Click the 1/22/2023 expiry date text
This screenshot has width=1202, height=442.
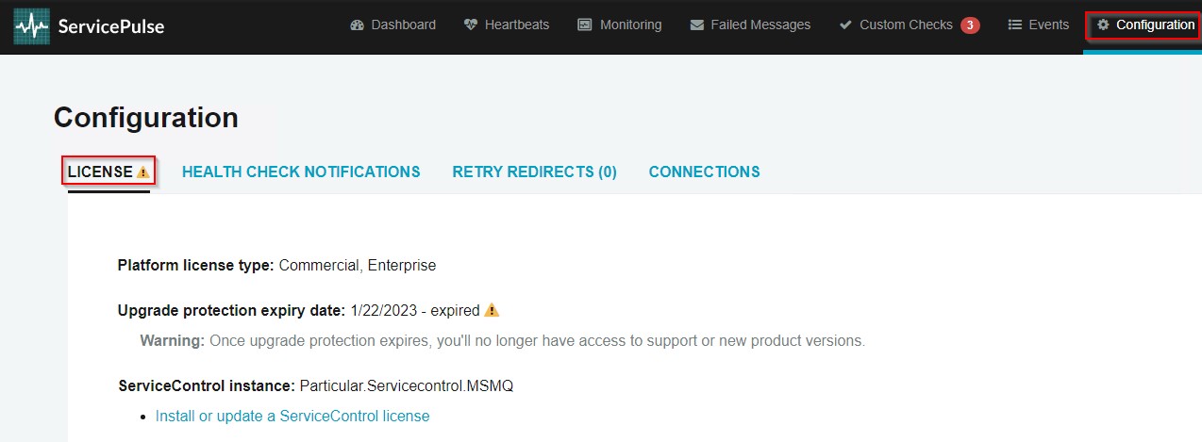[387, 310]
